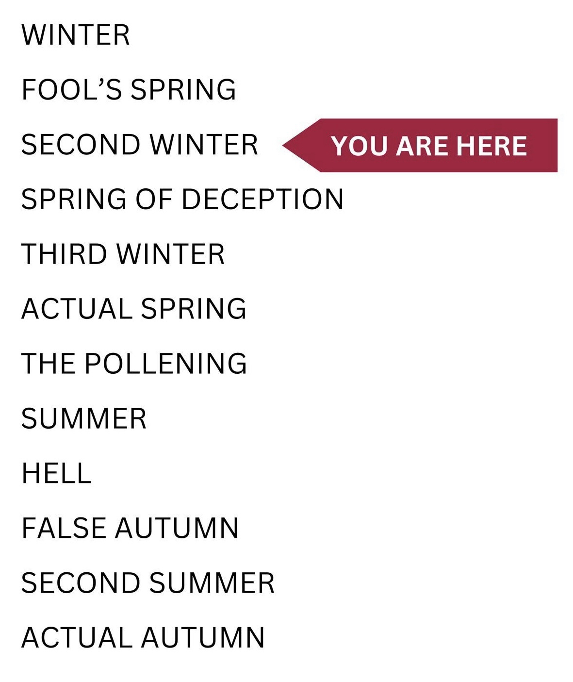Viewport: 573px width, 682px height.
Task: Click the word POLLENING
Action: (166, 364)
